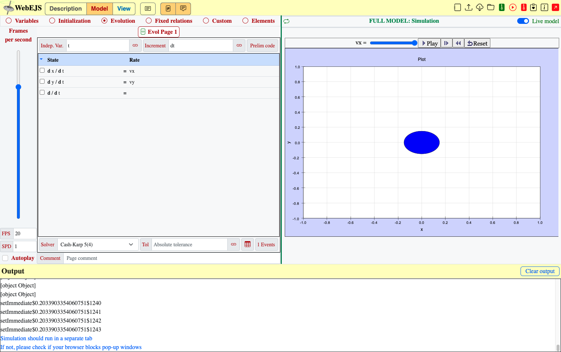Viewport: 561px width, 352px height.
Task: Run simulation with red circular play icon
Action: click(513, 7)
